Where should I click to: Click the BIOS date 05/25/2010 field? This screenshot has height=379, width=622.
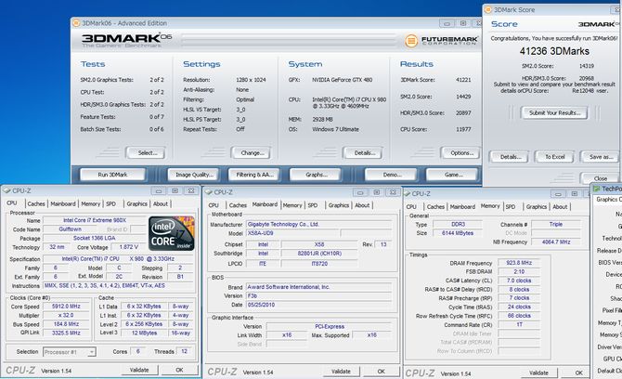319,305
